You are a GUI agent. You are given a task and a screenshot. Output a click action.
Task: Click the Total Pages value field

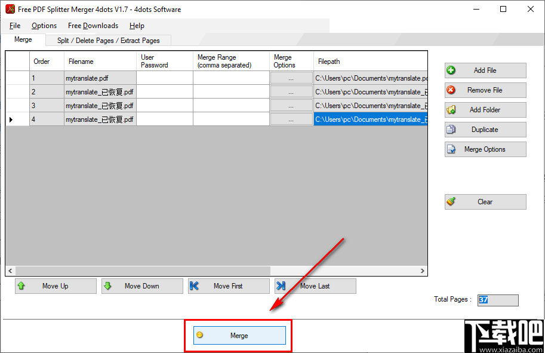pos(498,300)
